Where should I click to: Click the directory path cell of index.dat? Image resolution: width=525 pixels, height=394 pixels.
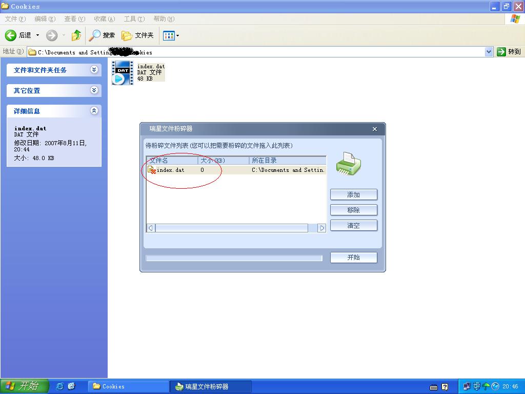click(288, 170)
